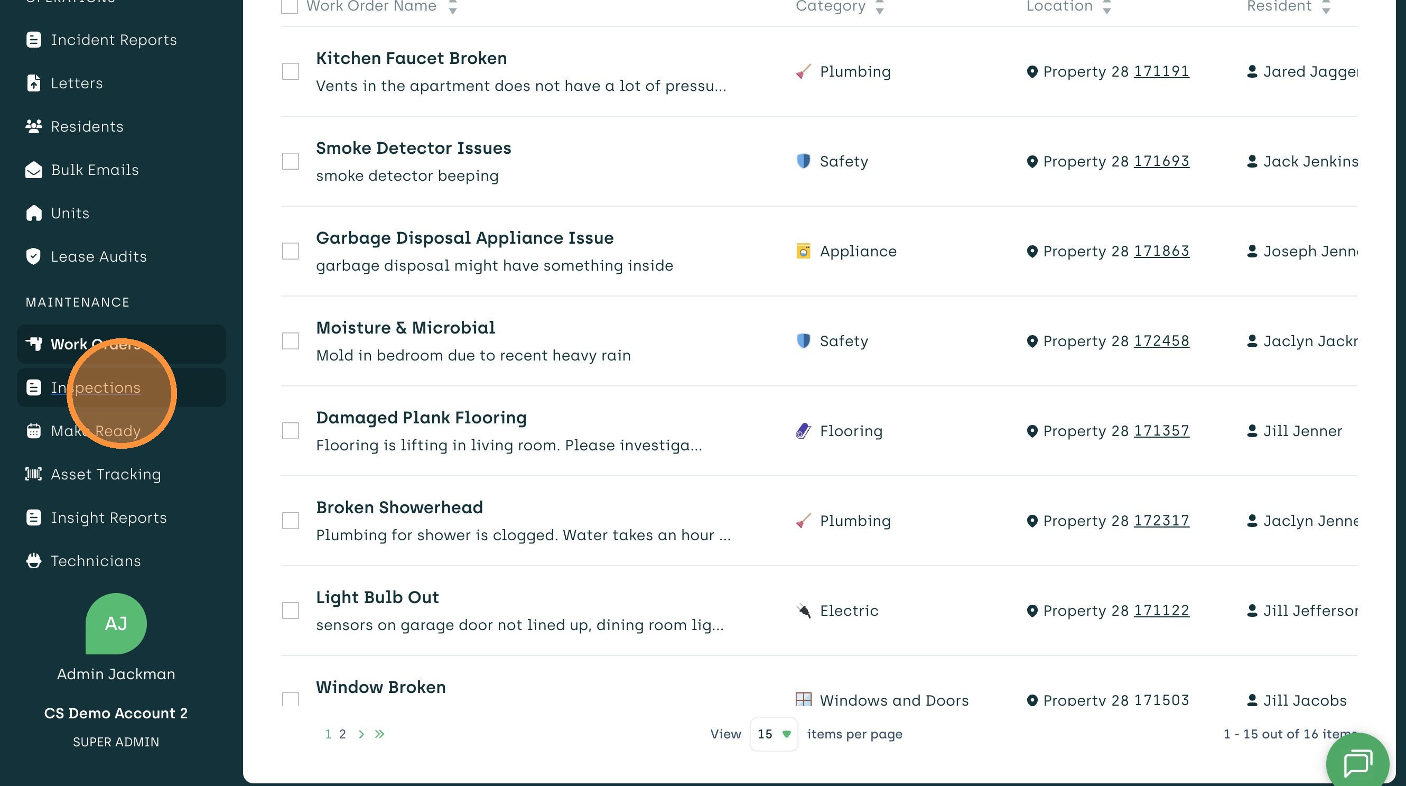The height and width of the screenshot is (786, 1406).
Task: Select the Smoke Detector Issues checkbox
Action: click(291, 162)
